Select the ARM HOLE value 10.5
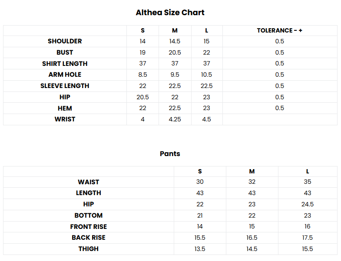Screen dimensions: 341x261 pos(206,75)
